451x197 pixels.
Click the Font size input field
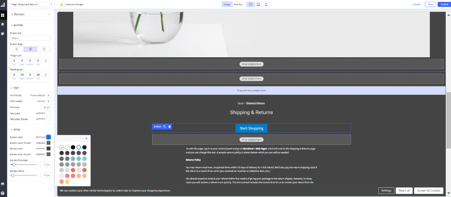[45, 107]
